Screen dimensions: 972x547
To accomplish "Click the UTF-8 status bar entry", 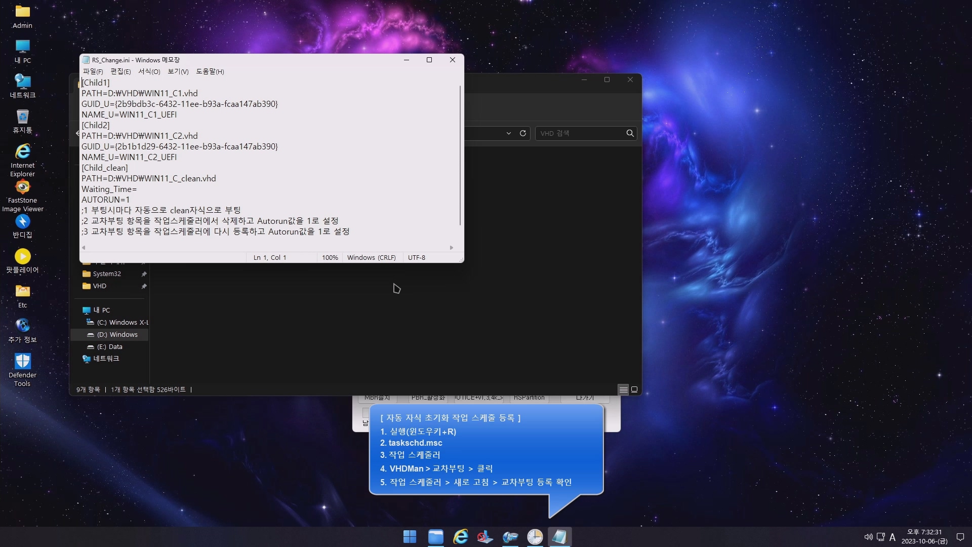I will pos(417,258).
